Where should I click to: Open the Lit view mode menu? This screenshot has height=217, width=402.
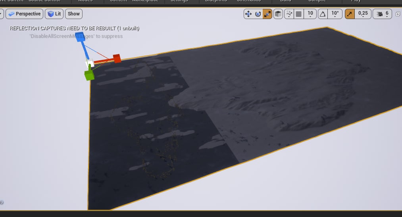pos(54,14)
